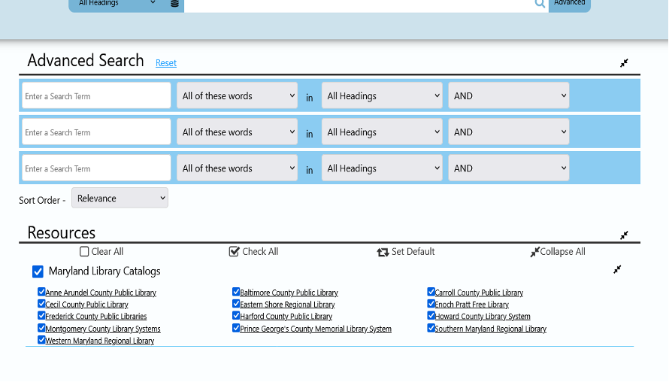The width and height of the screenshot is (669, 382).
Task: Click the database stack icon beside All Headings
Action: [x=174, y=4]
